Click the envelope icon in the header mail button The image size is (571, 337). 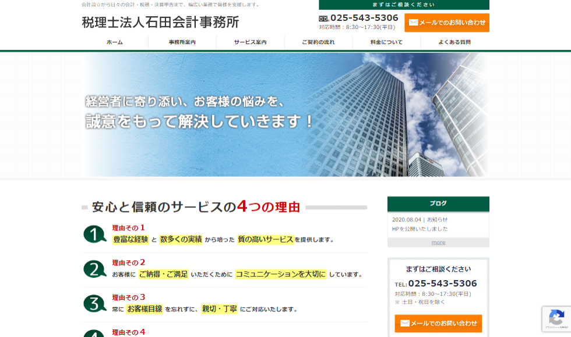coord(413,23)
